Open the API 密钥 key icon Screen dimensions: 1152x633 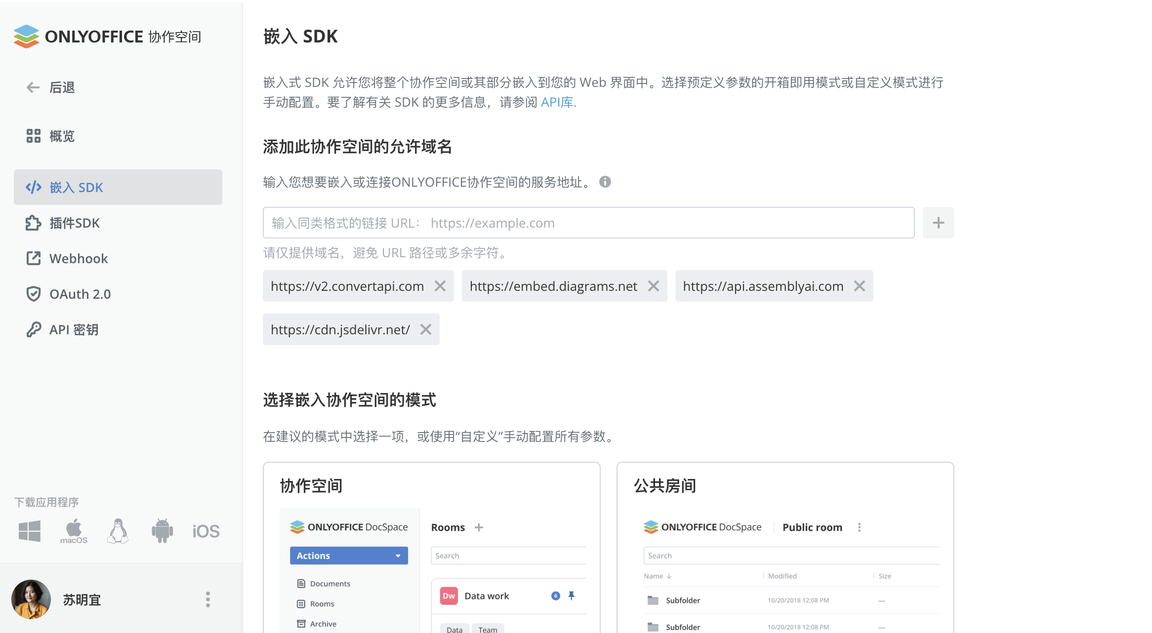pos(34,329)
